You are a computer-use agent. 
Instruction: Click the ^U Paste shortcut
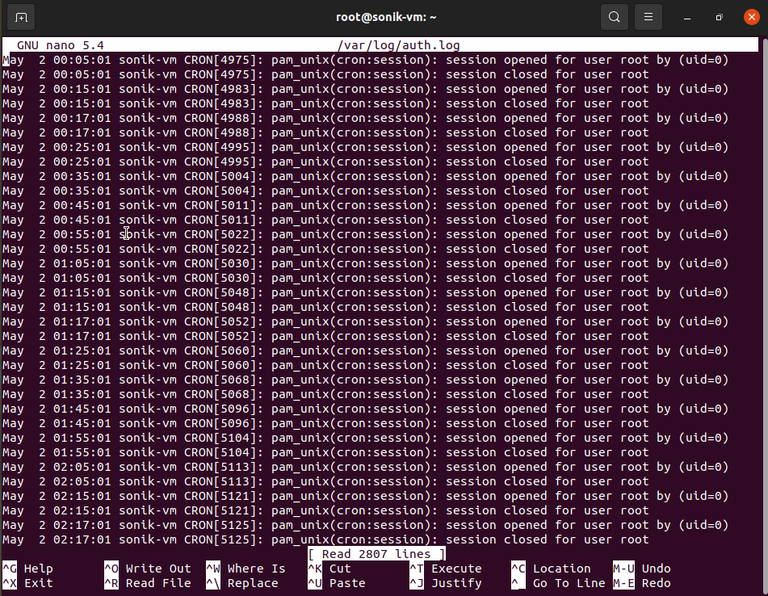click(338, 583)
